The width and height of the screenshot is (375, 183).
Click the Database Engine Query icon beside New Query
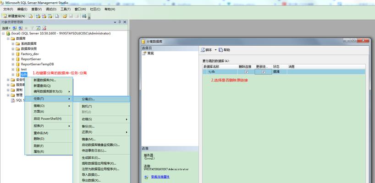click(31, 16)
